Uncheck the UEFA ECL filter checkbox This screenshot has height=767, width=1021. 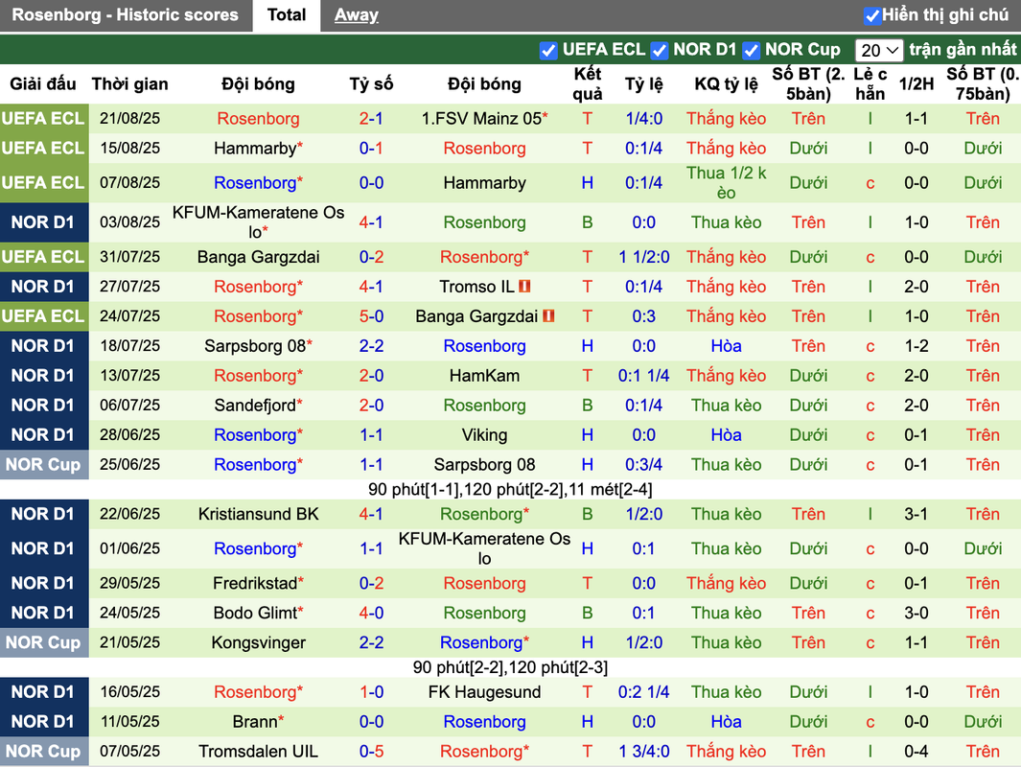tap(549, 50)
